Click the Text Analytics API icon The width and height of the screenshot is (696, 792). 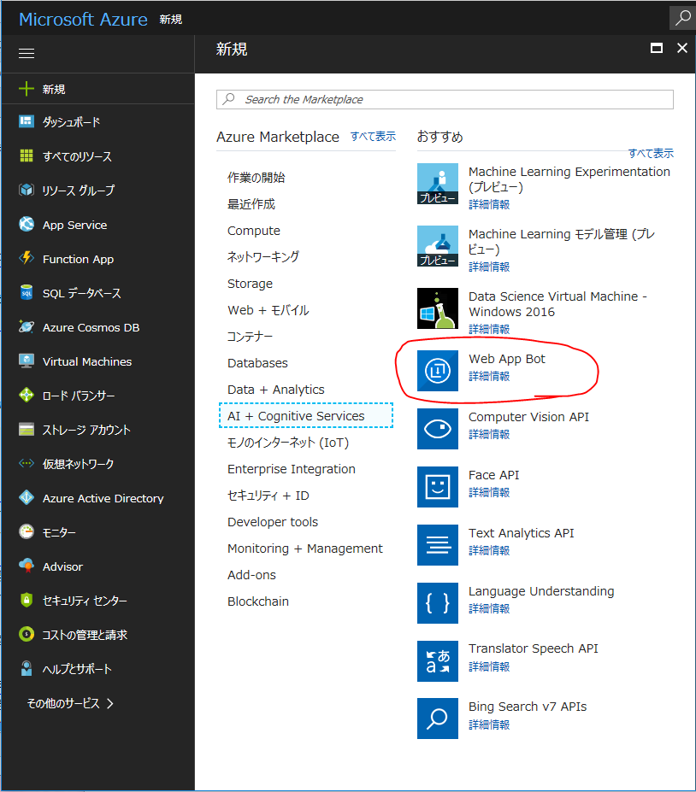click(438, 545)
